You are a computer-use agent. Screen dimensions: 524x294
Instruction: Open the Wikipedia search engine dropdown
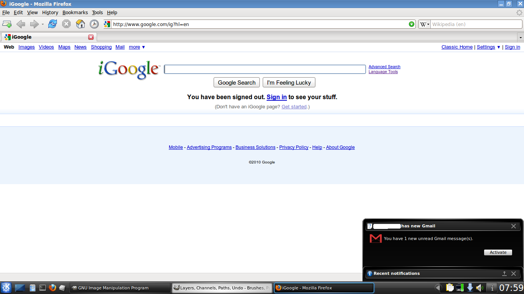coord(424,24)
